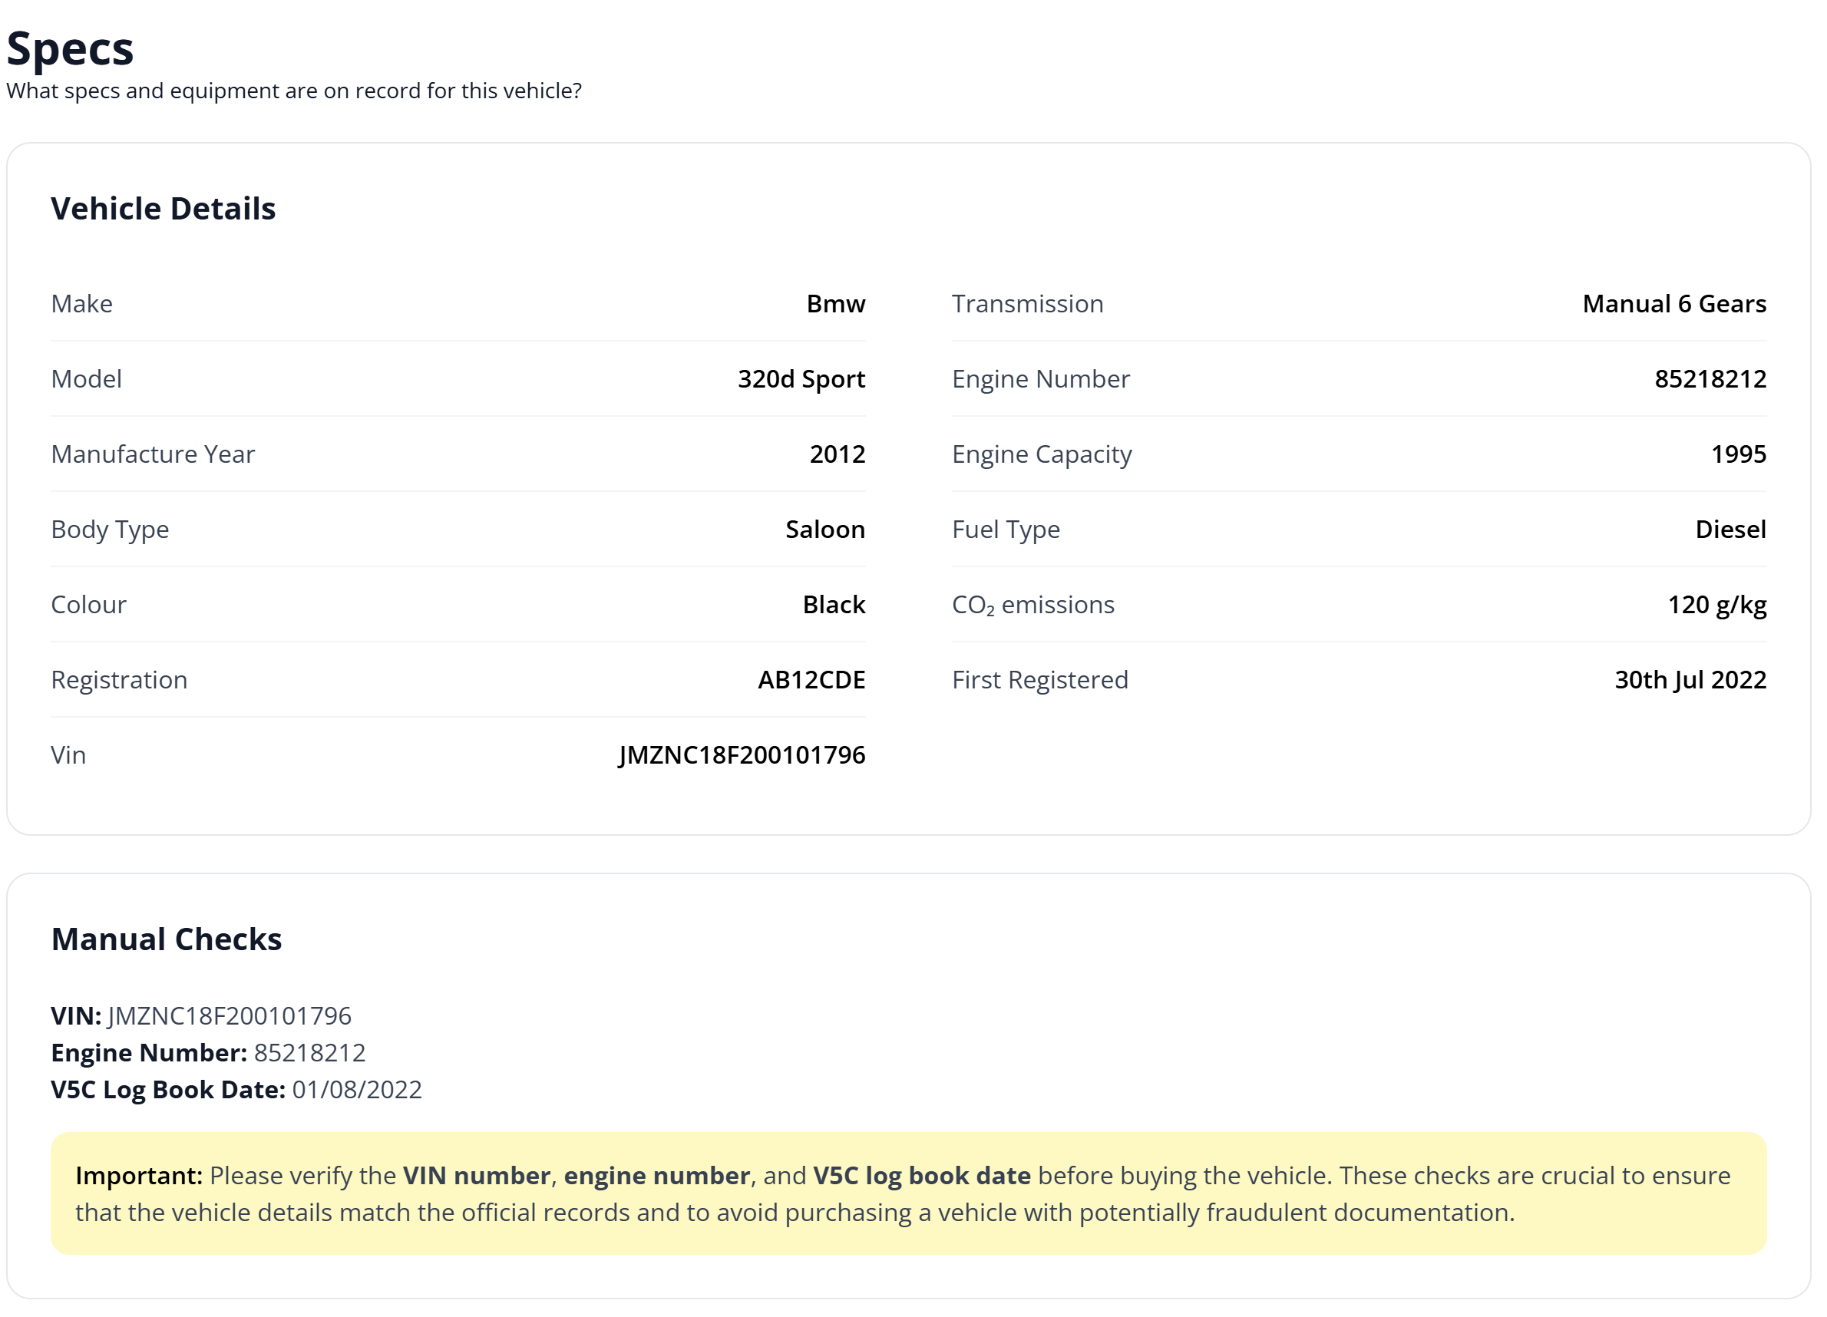The height and width of the screenshot is (1317, 1827).
Task: Click the Saloon body type value
Action: tap(825, 530)
